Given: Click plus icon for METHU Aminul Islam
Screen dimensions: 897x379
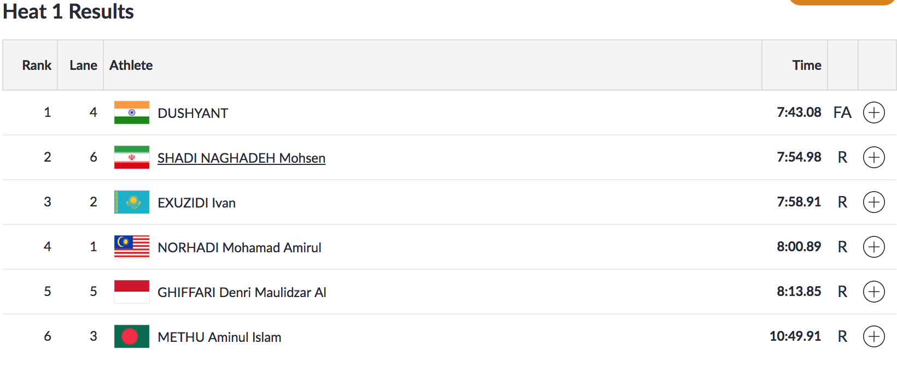Looking at the screenshot, I should coord(873,336).
